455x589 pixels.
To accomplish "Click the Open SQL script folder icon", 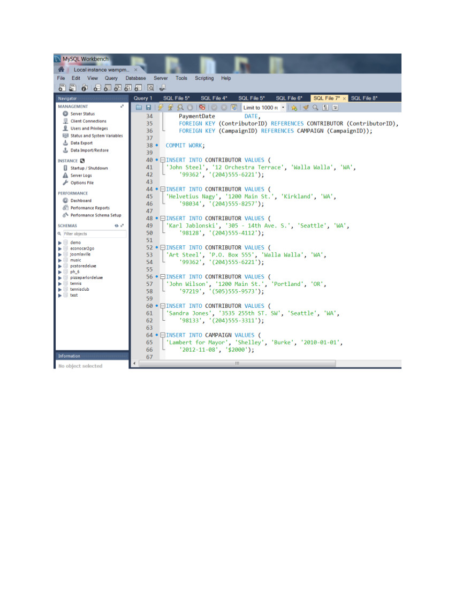I will pos(139,108).
